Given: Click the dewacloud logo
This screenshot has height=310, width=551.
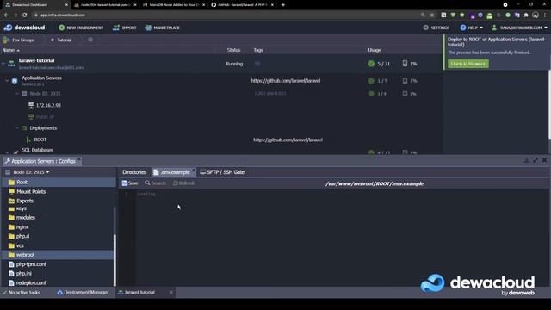Looking at the screenshot, I should pyautogui.click(x=24, y=28).
